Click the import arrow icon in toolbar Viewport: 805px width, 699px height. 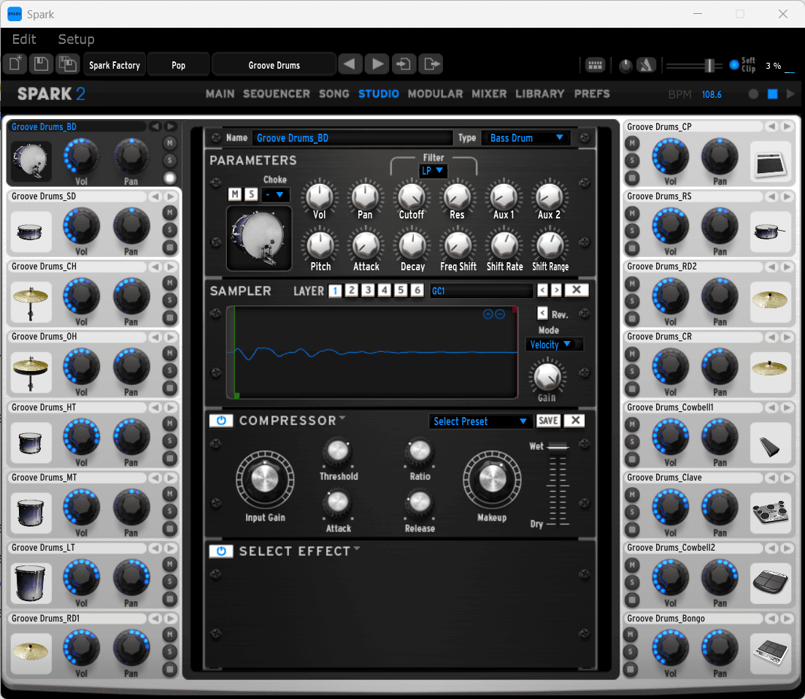pyautogui.click(x=403, y=64)
